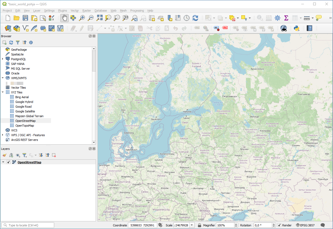Open the Measure tool dropdown arrow
This screenshot has width=333, height=229.
tap(313, 18)
